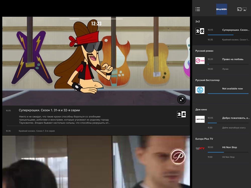
Task: Select Право на любовь program
Action: (233, 59)
